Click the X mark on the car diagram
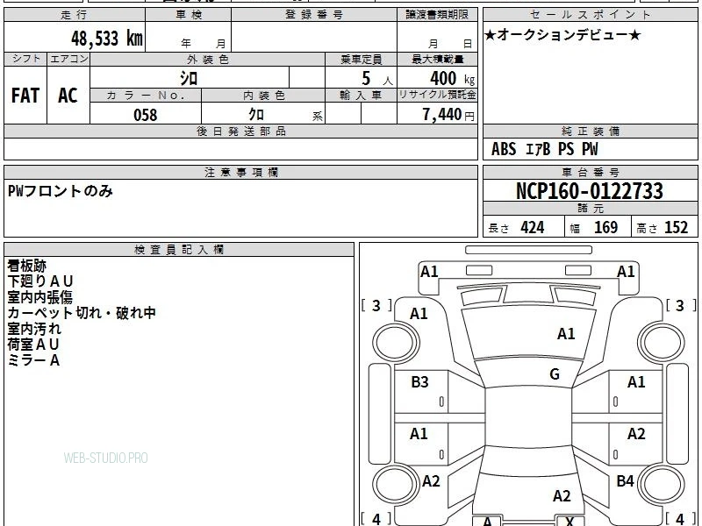The width and height of the screenshot is (702, 526). [569, 522]
